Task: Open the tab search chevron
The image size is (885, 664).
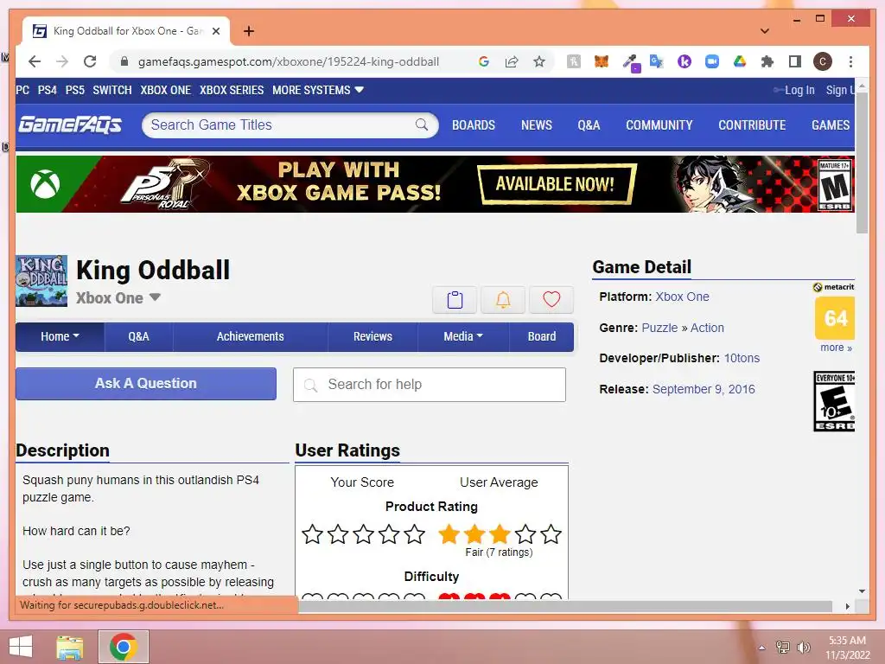Action: click(765, 31)
